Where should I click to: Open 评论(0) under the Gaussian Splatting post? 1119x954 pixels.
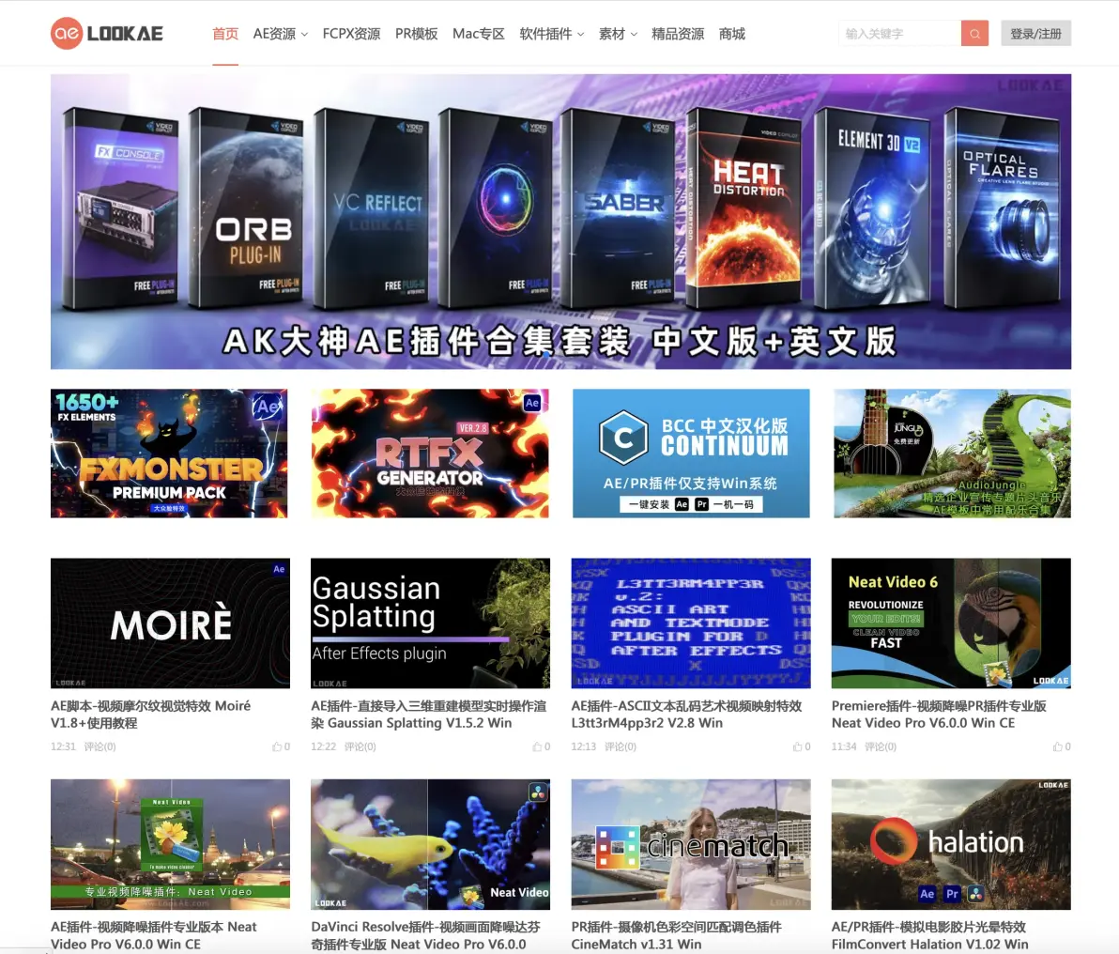[x=360, y=746]
